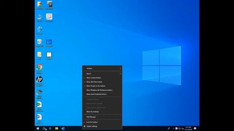Show hidden icons chevron in system tray
Image resolution: width=234 pixels, height=131 pixels.
coord(173,128)
